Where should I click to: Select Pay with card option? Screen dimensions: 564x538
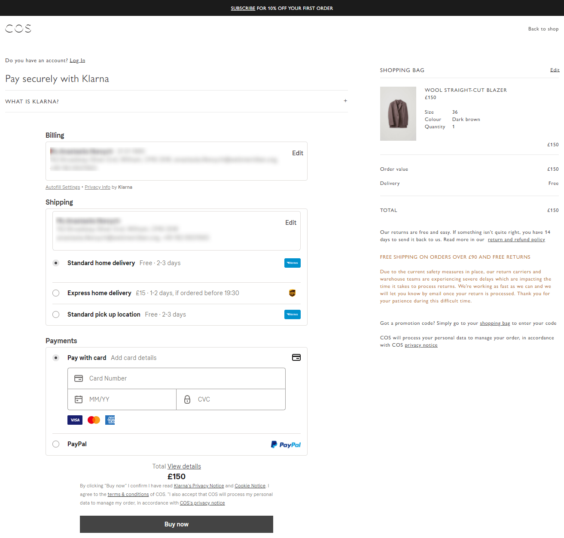[x=56, y=358]
